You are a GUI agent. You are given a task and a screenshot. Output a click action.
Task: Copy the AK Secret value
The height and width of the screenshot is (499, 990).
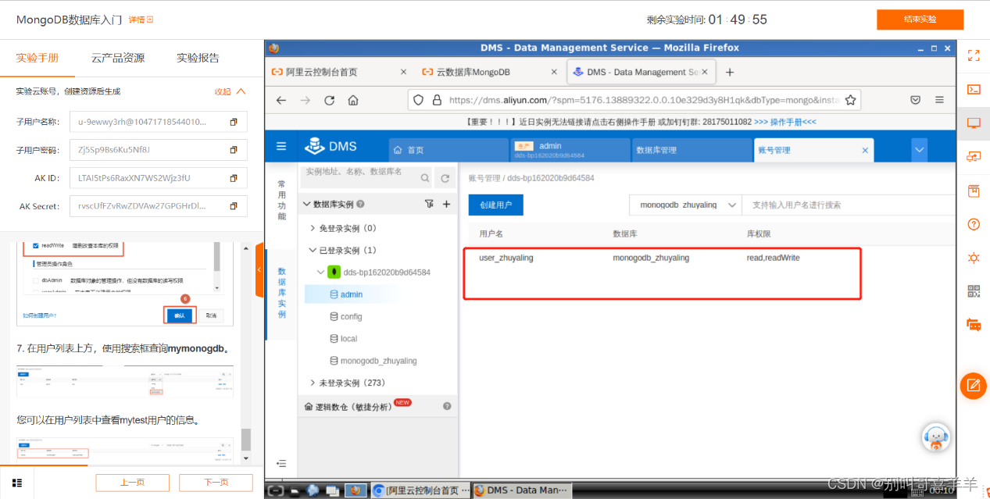(233, 206)
